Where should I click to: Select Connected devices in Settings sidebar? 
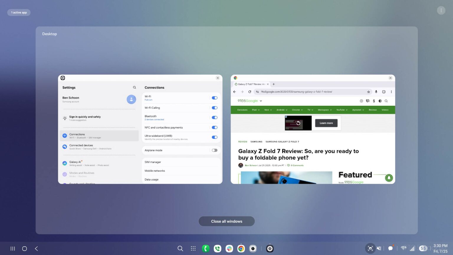[x=81, y=147]
